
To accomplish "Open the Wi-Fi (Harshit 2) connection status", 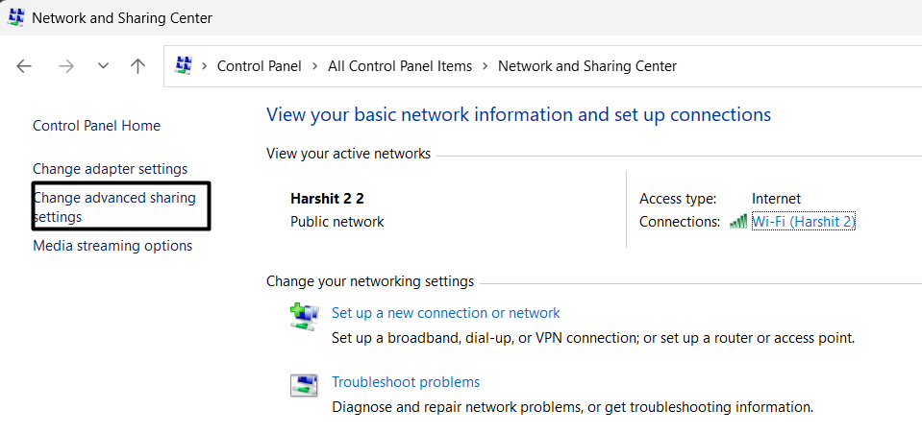I will (x=803, y=222).
